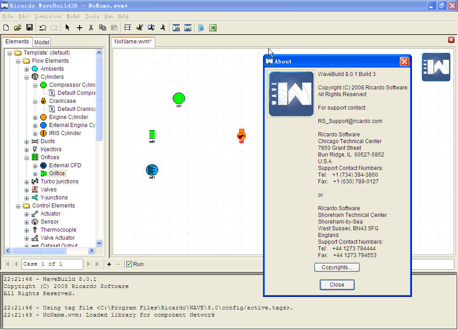Switch to the Elements tab

tap(17, 42)
